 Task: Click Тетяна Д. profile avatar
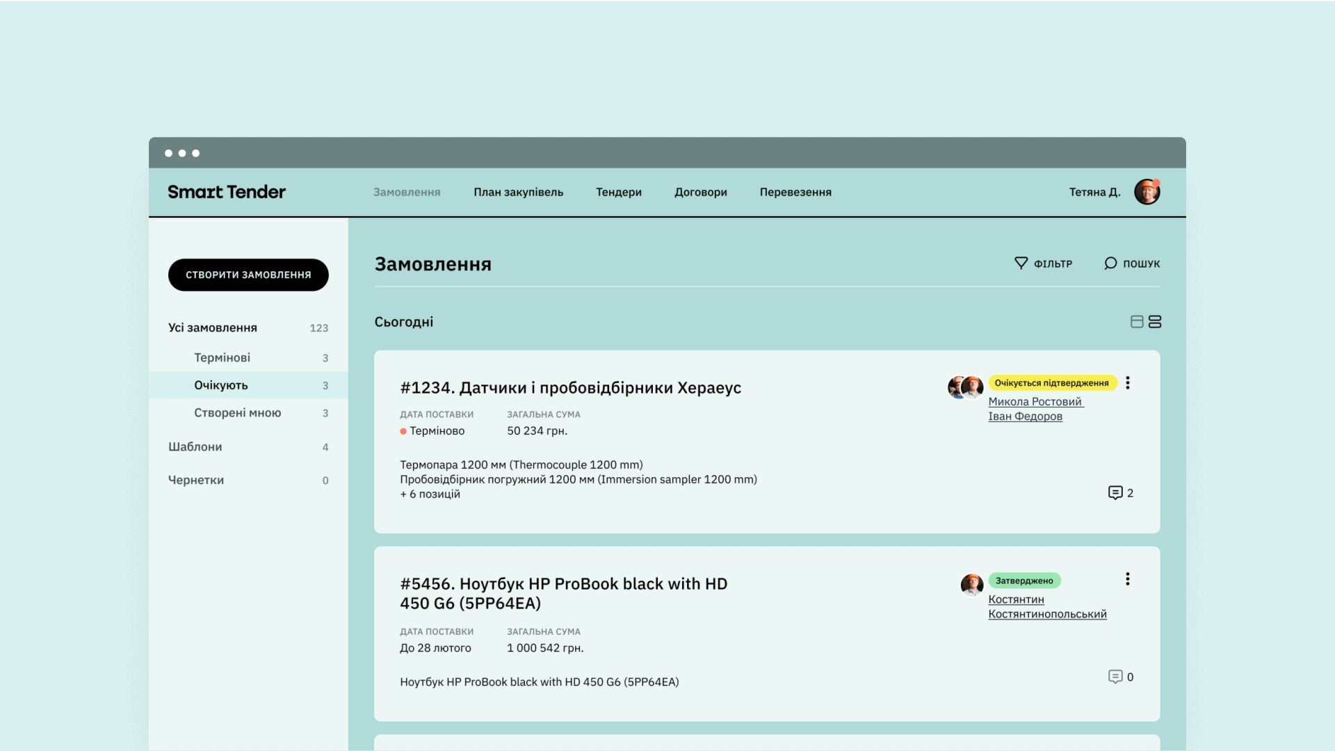[1147, 192]
